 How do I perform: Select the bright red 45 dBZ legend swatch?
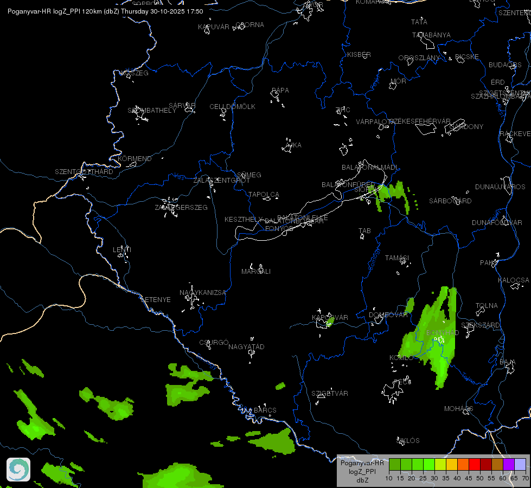[475, 464]
